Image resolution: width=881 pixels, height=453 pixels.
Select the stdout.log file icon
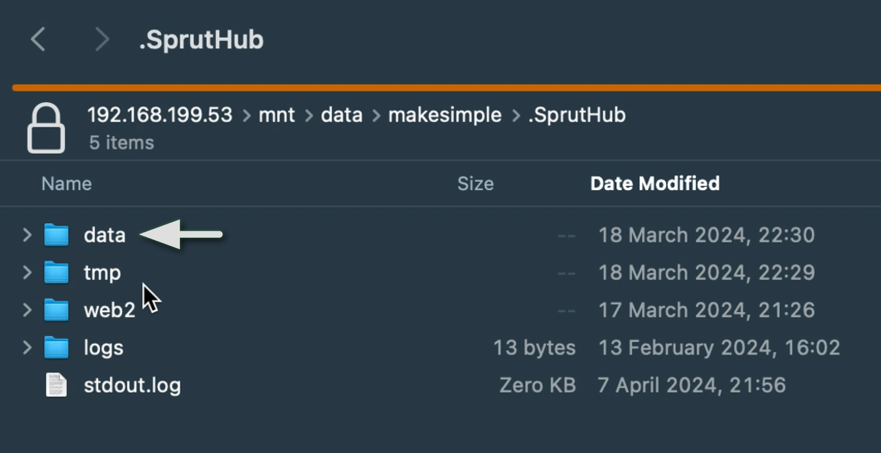(56, 385)
